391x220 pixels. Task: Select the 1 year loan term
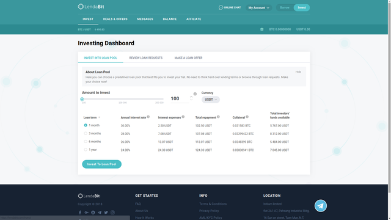[x=86, y=150]
